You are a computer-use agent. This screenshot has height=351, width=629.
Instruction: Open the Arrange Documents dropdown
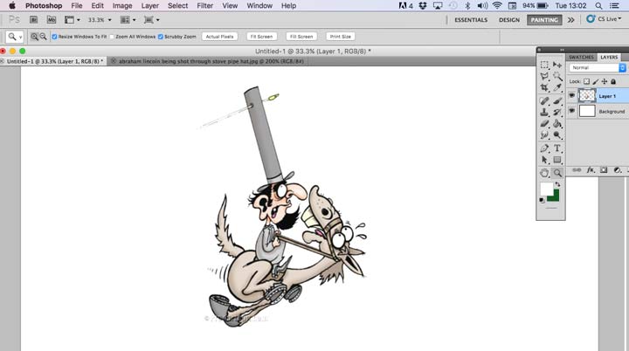pyautogui.click(x=128, y=20)
